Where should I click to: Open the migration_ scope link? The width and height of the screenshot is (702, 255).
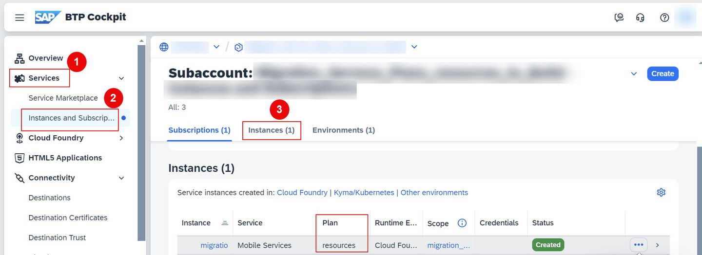click(x=449, y=245)
